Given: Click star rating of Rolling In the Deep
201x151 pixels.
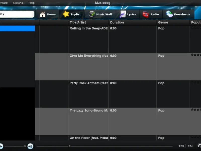Looking at the screenshot, I should pos(196,27).
